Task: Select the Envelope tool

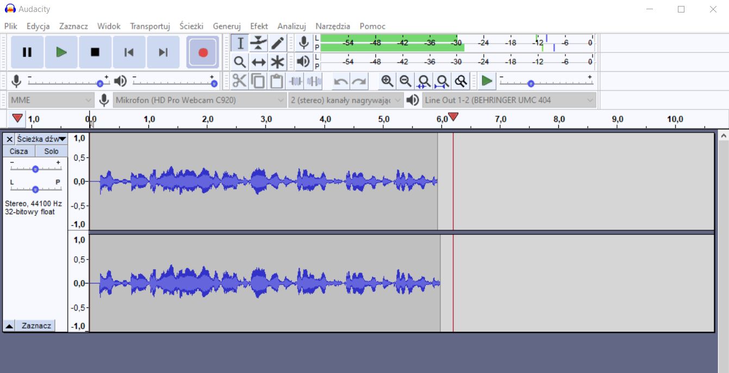Action: 258,43
